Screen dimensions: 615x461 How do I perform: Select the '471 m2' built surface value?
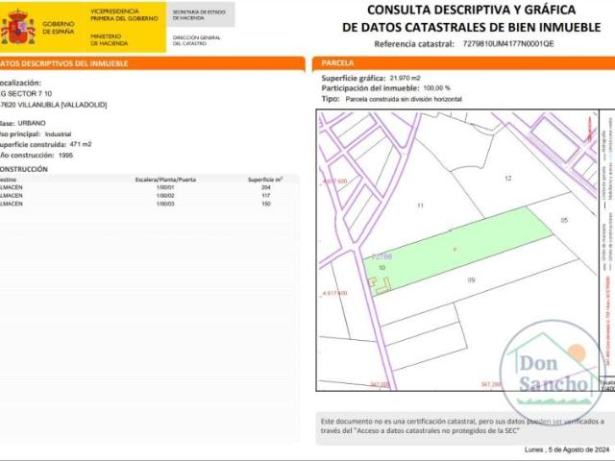(x=81, y=144)
